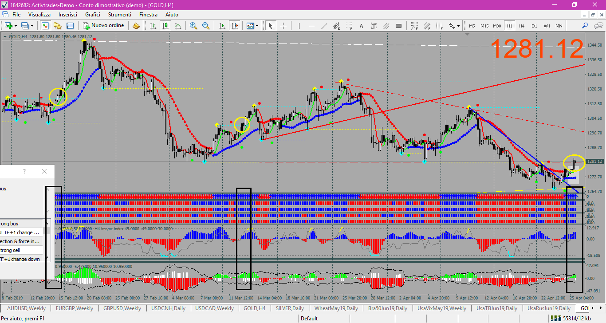This screenshot has height=323, width=606.
Task: Switch to H4 timeframe
Action: click(522, 26)
